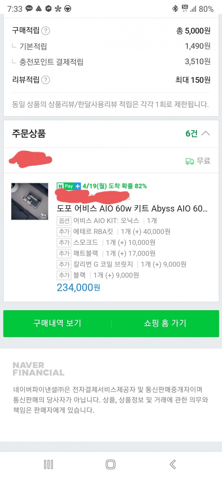222x477 pixels.
Task: Tap the 4/19(월) 도착 확률 82% text
Action: click(x=115, y=186)
